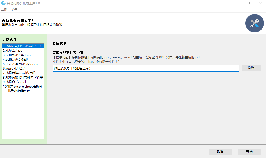Click the 【程序功能】 description text
This screenshot has width=266, height=158.
[x=127, y=59]
